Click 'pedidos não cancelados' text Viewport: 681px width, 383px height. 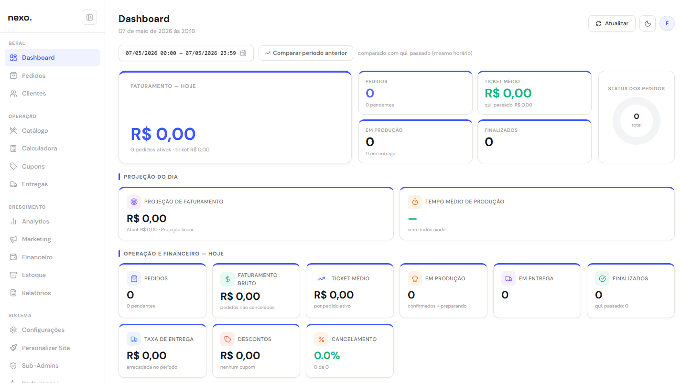tap(248, 308)
